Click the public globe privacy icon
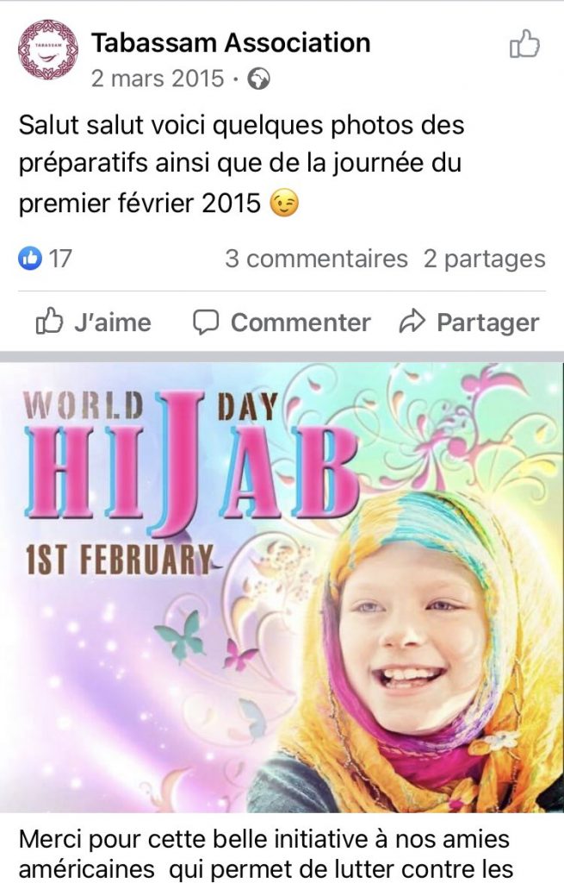 258,78
